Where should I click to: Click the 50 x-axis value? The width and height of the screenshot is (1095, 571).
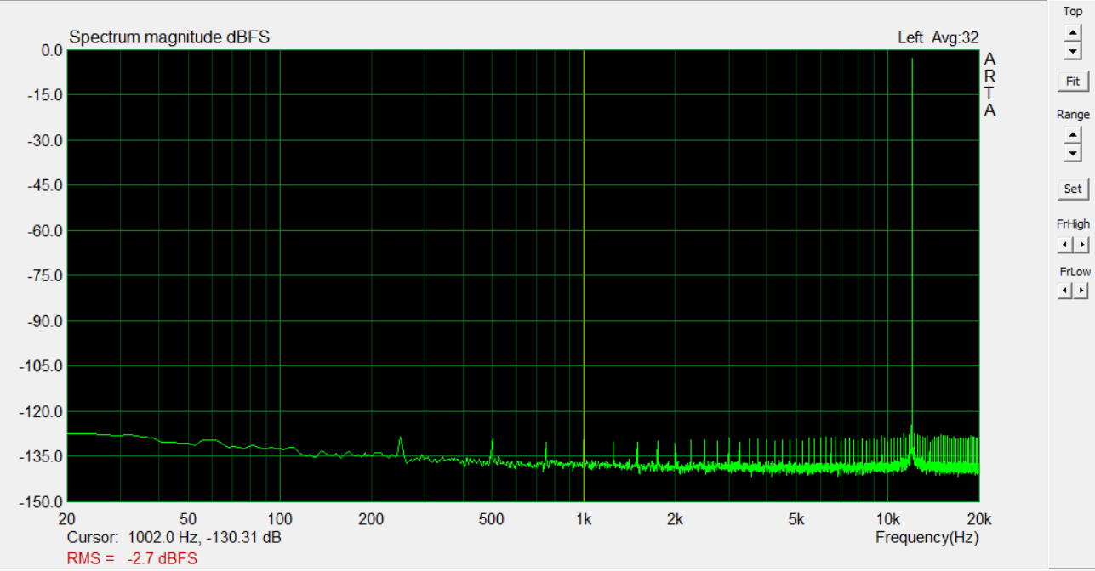tap(189, 519)
